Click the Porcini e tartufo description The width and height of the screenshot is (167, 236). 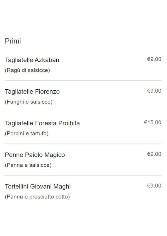pos(27,134)
